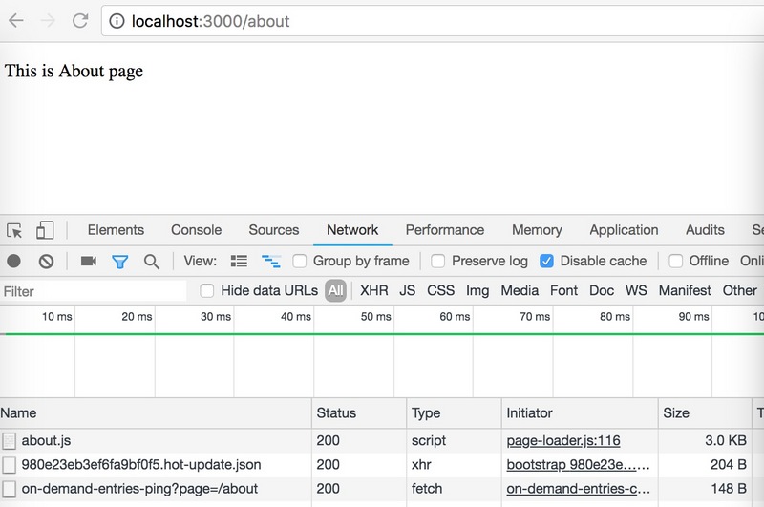
Task: Select the about.js request row
Action: [46, 441]
